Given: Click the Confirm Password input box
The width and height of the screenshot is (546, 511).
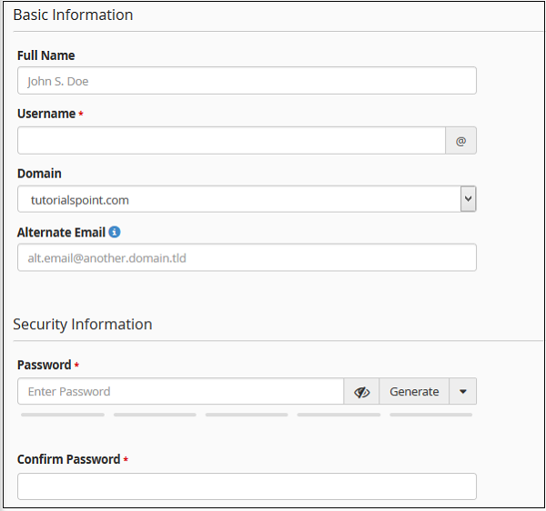Looking at the screenshot, I should 246,486.
